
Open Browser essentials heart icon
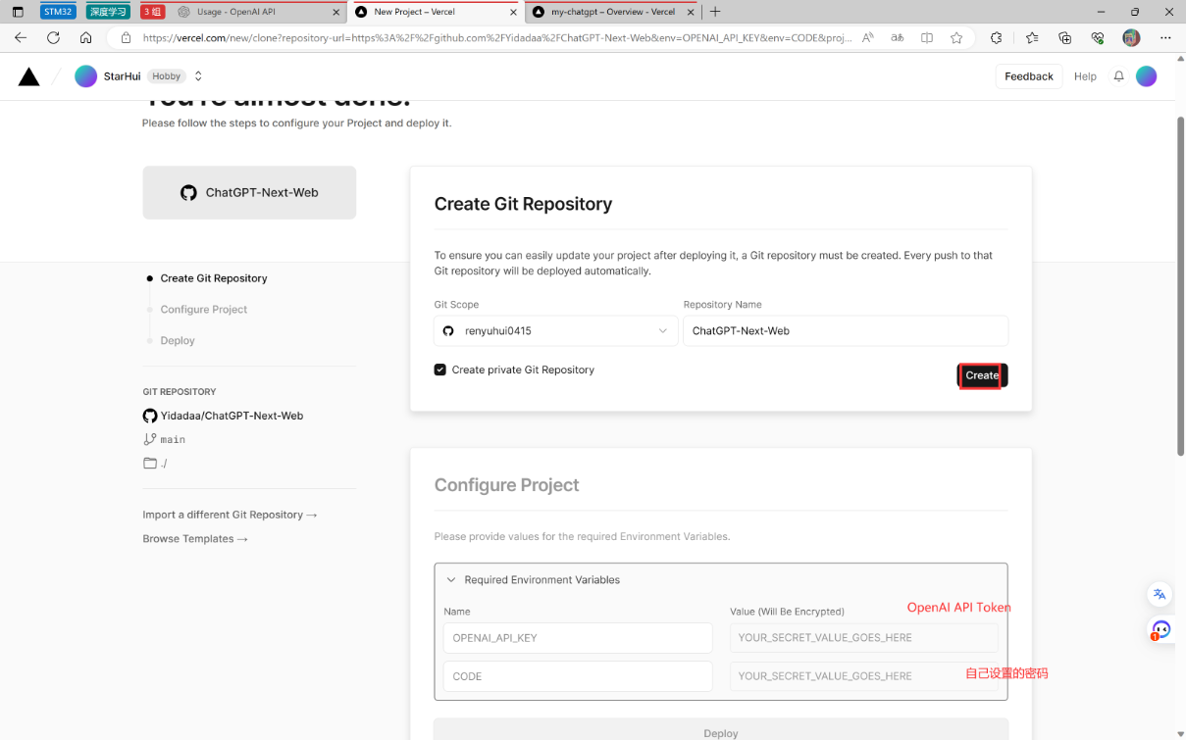(1098, 37)
